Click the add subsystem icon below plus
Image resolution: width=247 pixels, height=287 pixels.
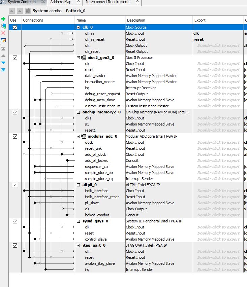[3, 26]
